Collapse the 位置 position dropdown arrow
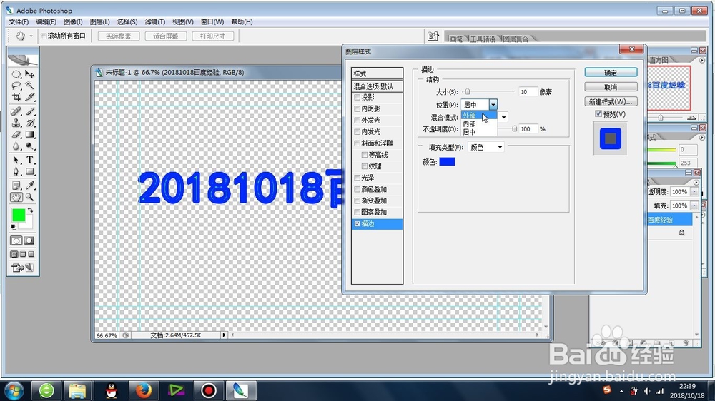 click(493, 105)
